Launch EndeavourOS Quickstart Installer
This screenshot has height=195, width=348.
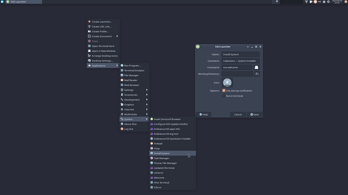(x=172, y=139)
